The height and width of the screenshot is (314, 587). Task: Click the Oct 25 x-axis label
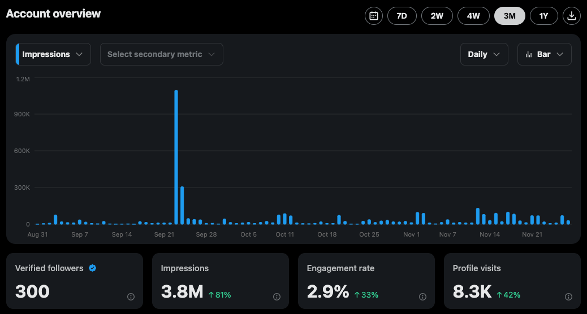369,234
